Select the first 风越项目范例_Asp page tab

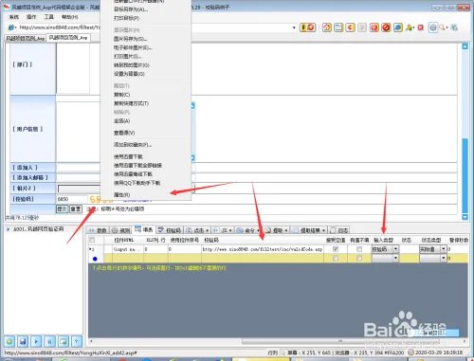click(26, 38)
